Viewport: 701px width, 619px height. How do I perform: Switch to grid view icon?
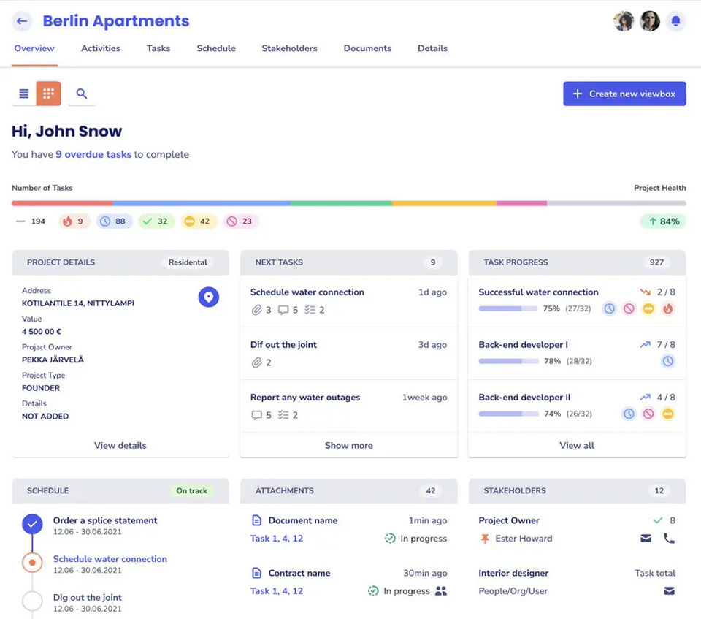pos(48,94)
